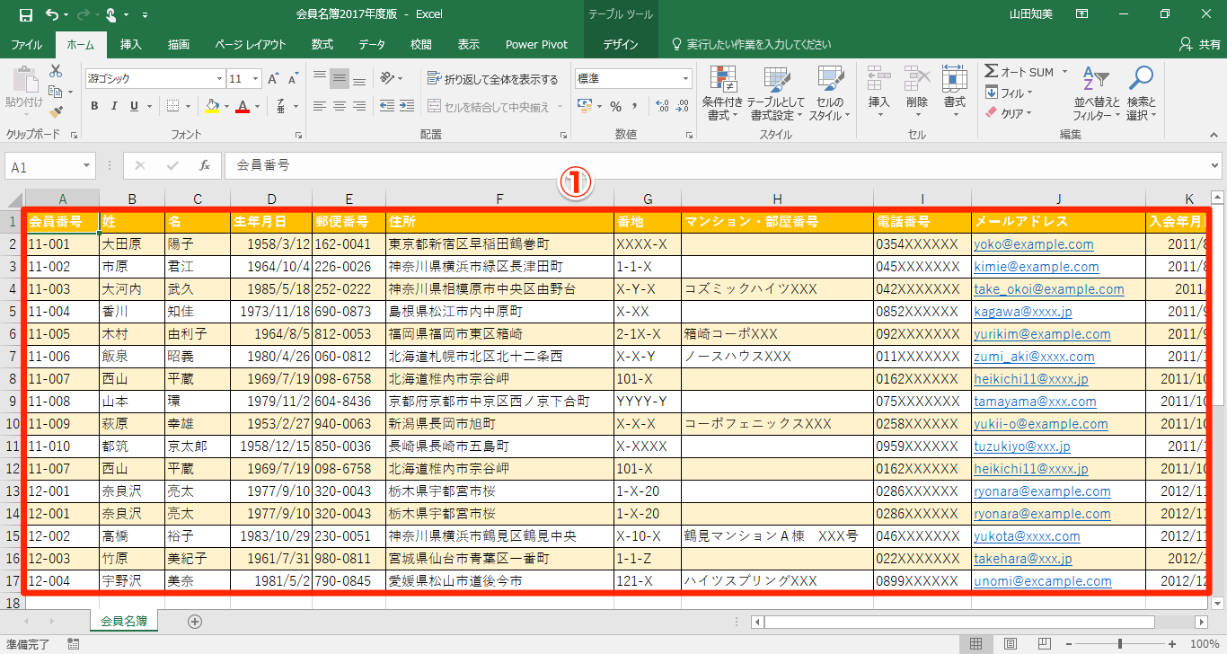Switch to the 数式 (Formulas) tab
The height and width of the screenshot is (654, 1227).
point(322,44)
